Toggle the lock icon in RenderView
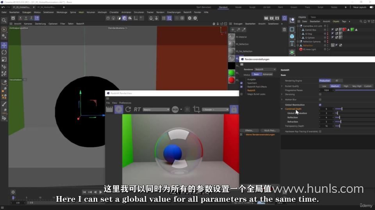 click(x=234, y=109)
